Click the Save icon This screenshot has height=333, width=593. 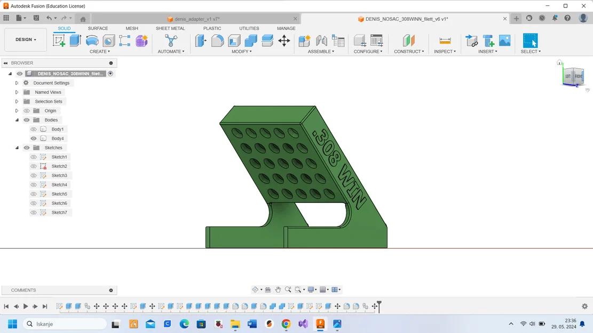click(36, 18)
